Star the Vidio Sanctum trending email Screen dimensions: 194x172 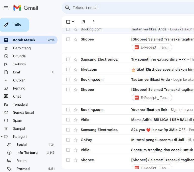pos(76,150)
